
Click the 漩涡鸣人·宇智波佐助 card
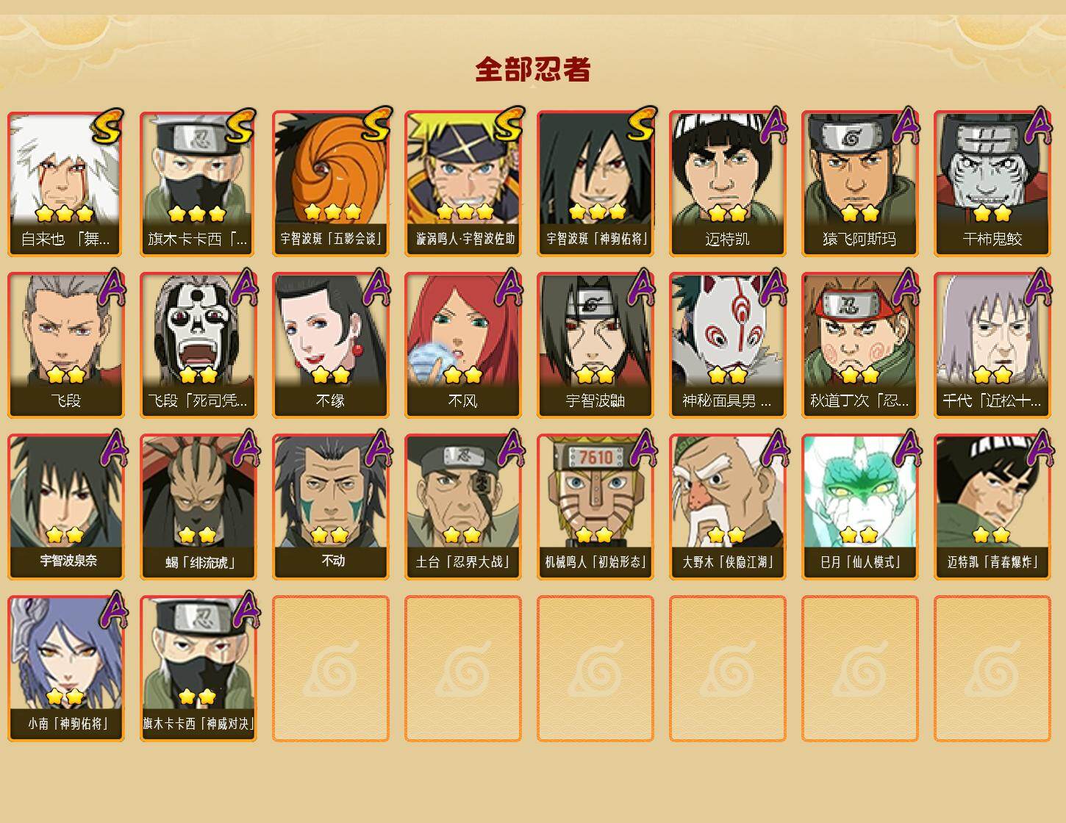coord(463,184)
